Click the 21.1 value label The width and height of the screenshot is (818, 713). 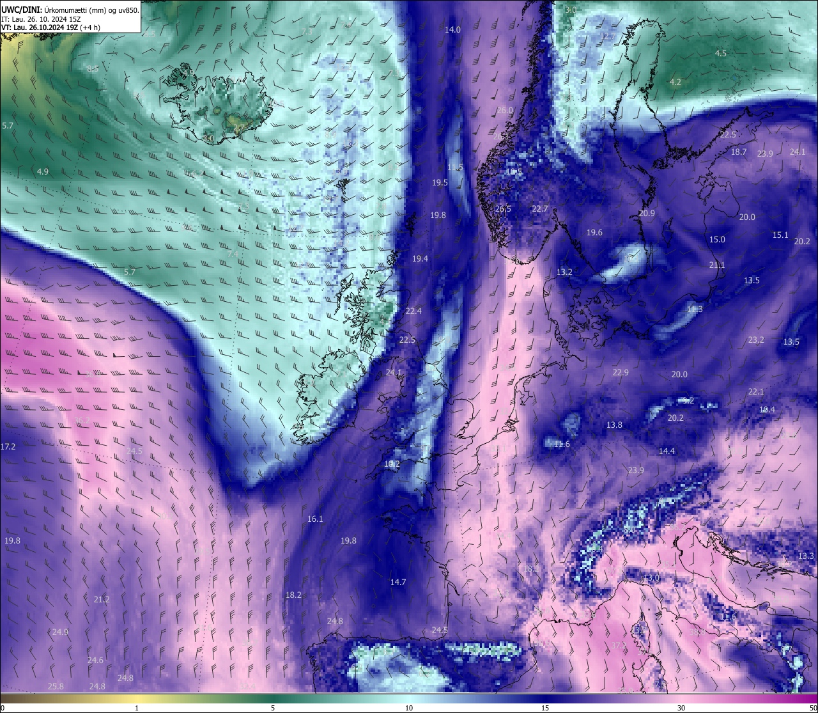click(x=717, y=265)
